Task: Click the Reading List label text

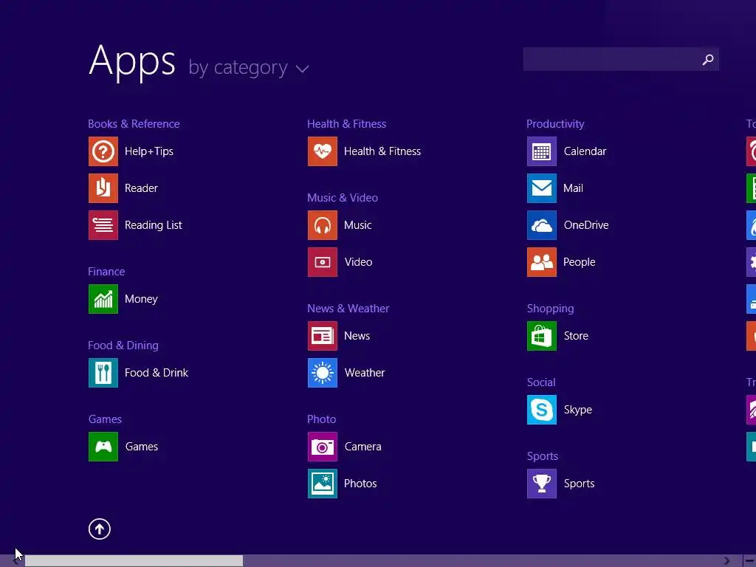Action: pos(154,225)
